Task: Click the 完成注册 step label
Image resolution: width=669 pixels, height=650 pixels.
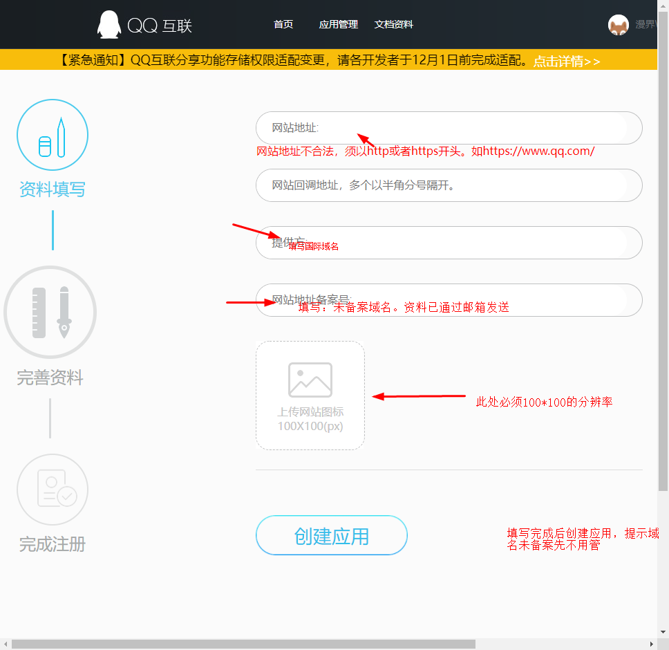Action: click(x=52, y=544)
